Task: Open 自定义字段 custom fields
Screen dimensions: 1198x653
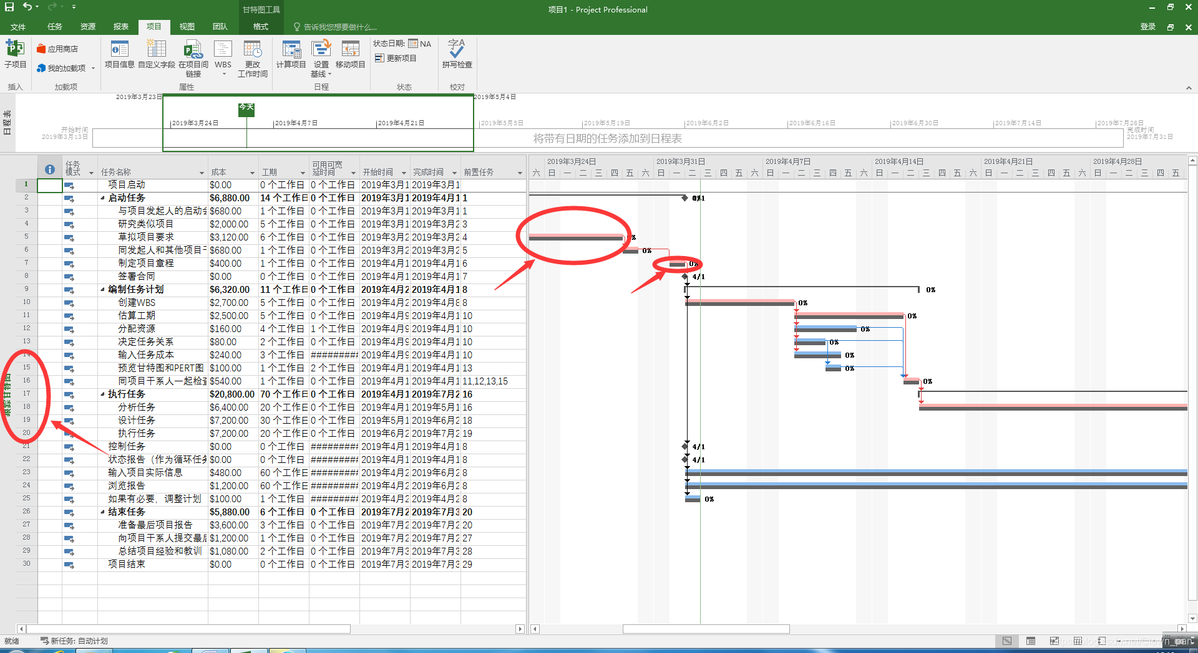Action: click(157, 54)
